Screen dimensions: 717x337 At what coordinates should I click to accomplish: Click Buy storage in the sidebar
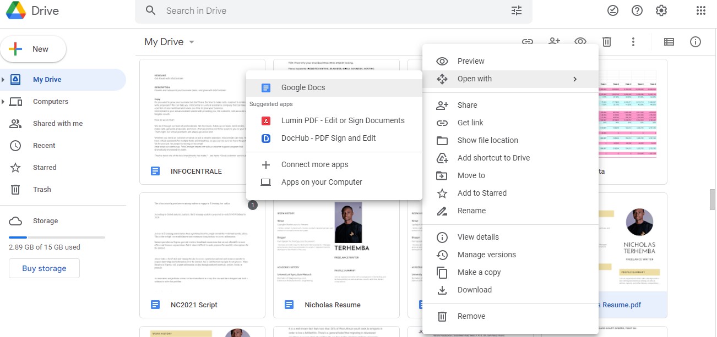[x=44, y=268]
